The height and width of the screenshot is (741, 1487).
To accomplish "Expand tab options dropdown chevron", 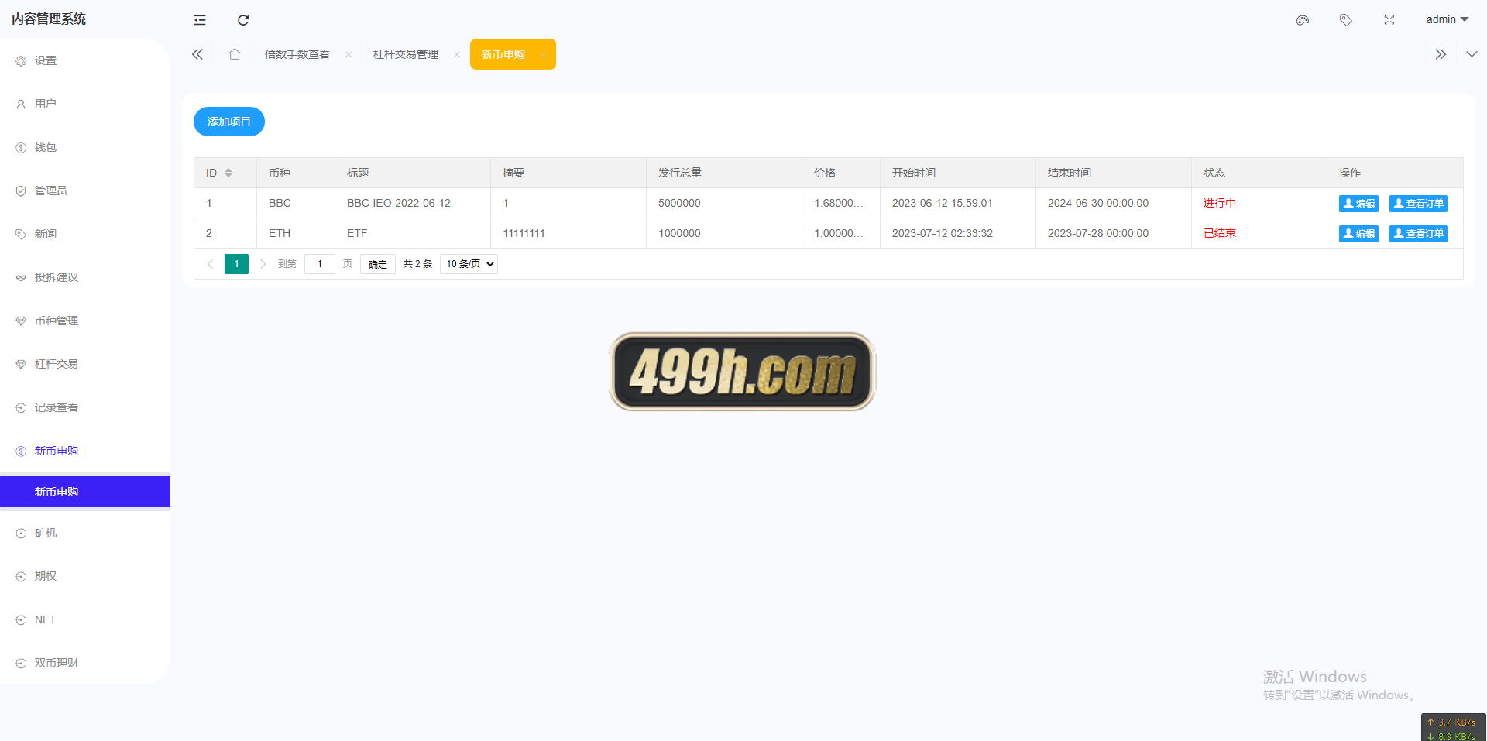I will click(1472, 54).
